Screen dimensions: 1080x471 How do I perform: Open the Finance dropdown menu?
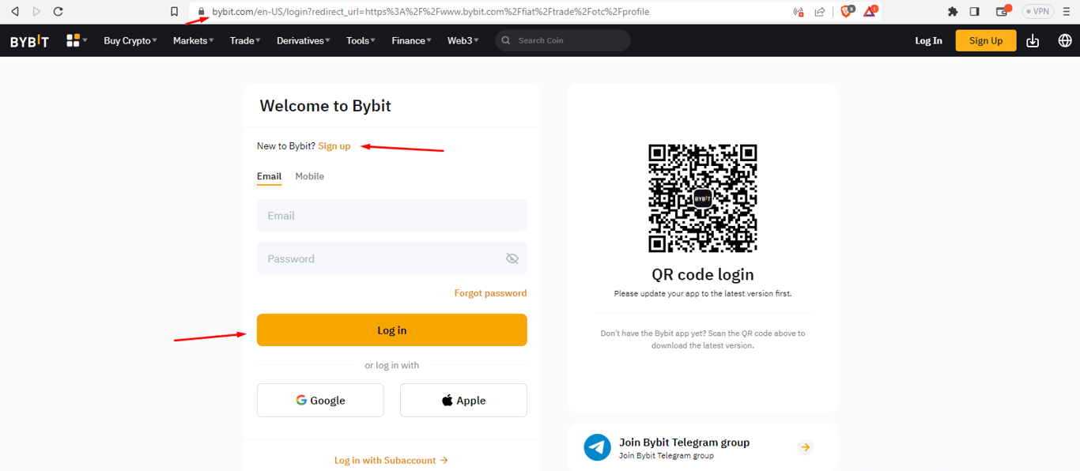(411, 41)
